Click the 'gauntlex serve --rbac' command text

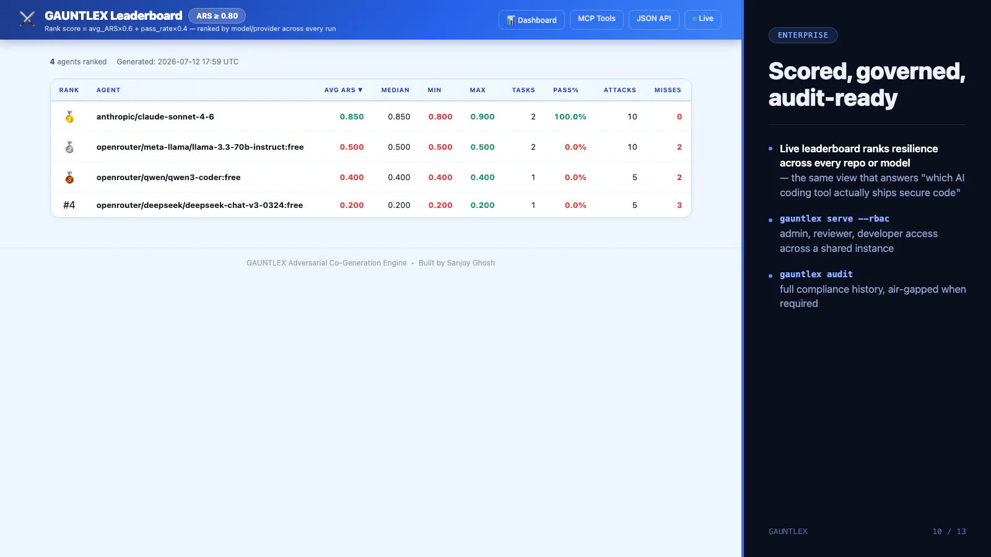(834, 218)
